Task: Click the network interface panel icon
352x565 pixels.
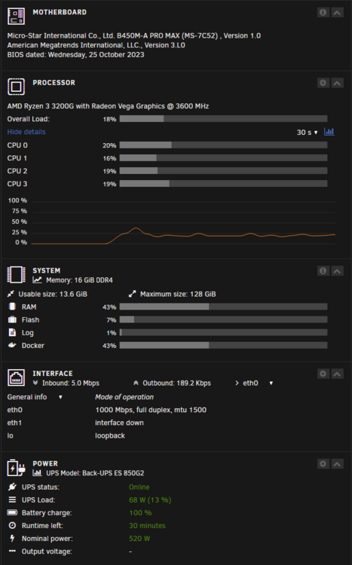Action: click(x=17, y=377)
